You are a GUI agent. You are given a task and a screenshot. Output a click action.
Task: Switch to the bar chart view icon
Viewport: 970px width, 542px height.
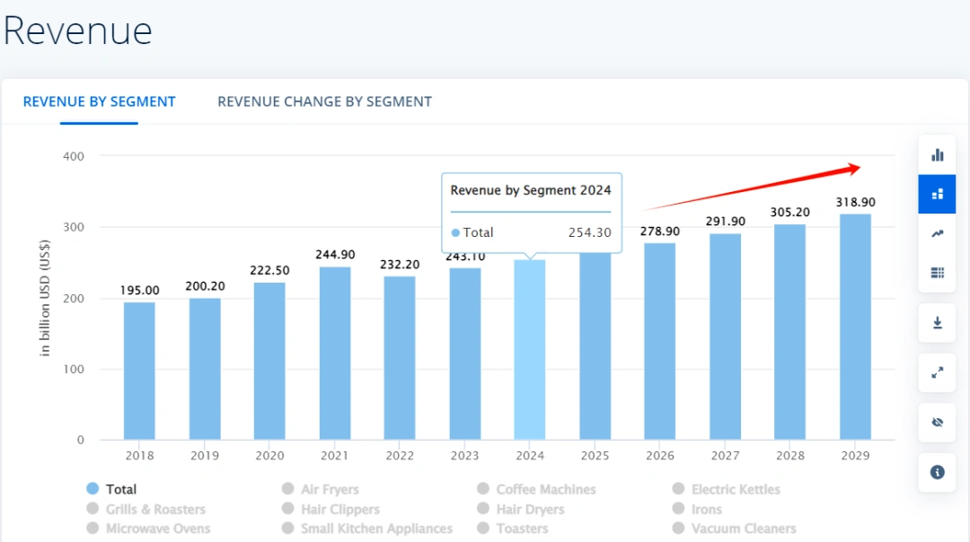tap(937, 155)
